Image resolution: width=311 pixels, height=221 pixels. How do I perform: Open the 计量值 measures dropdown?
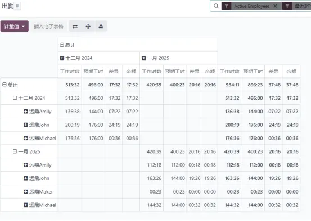[15, 26]
